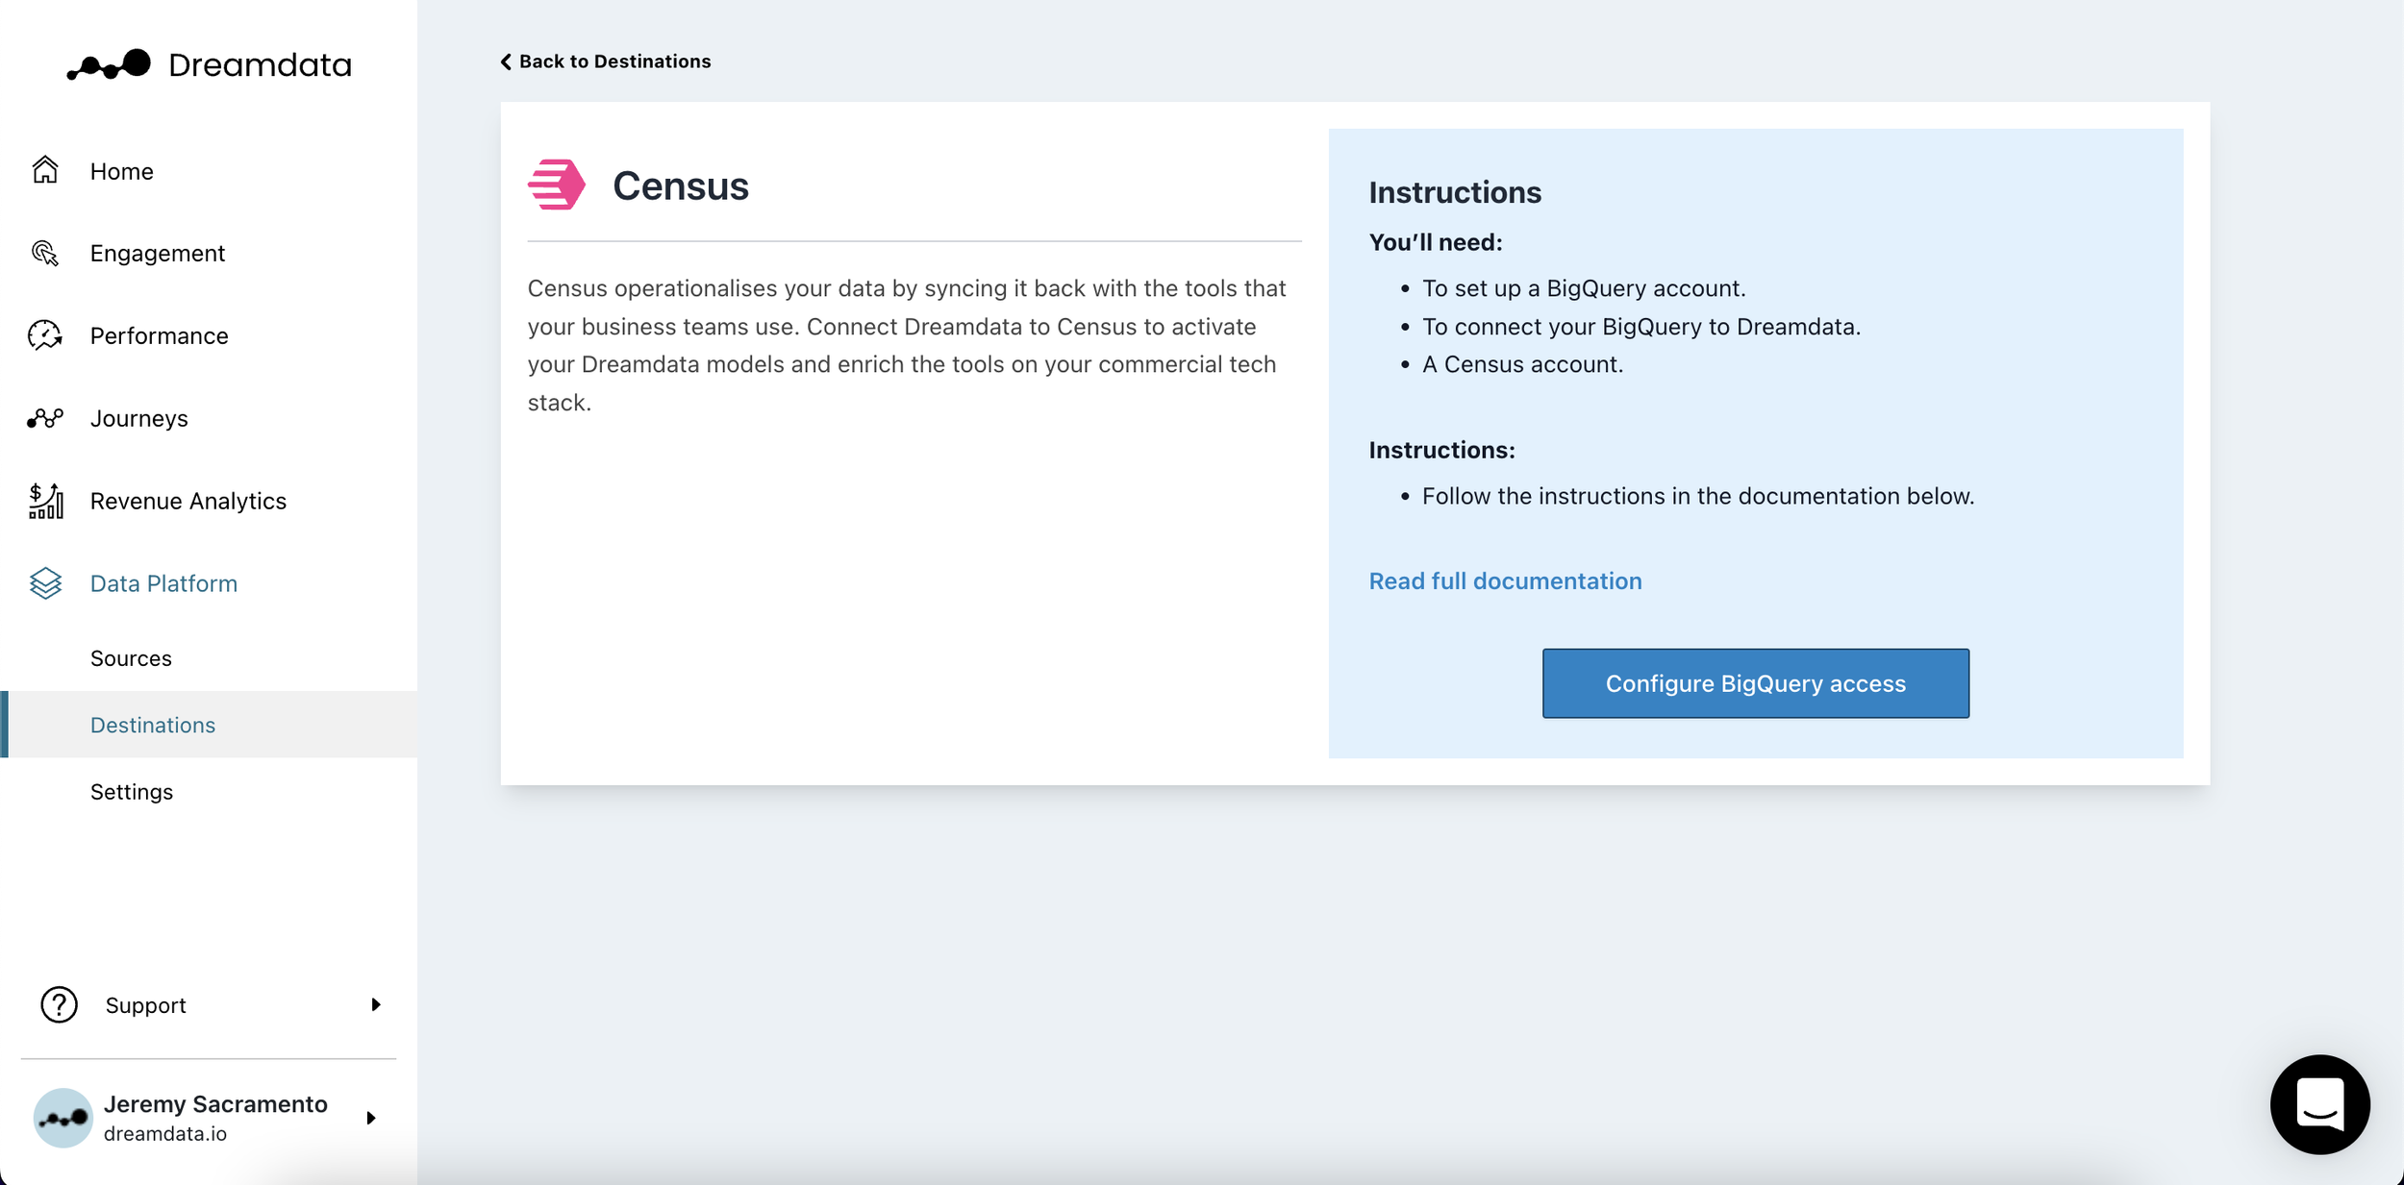Select the Destinations submenu item
The height and width of the screenshot is (1185, 2404).
click(x=209, y=725)
